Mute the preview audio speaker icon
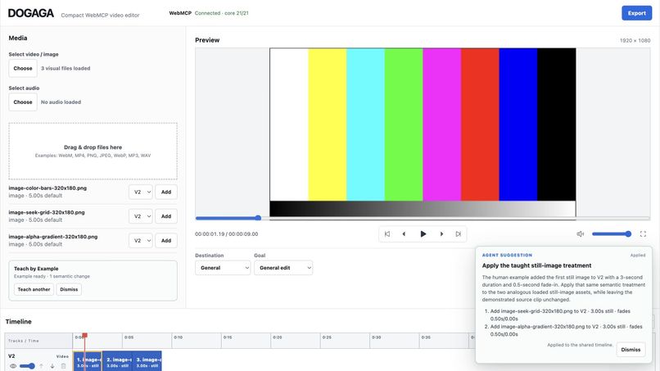 pyautogui.click(x=580, y=234)
